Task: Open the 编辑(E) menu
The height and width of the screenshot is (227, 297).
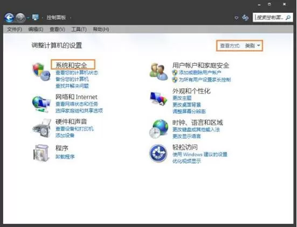Action: click(x=36, y=29)
